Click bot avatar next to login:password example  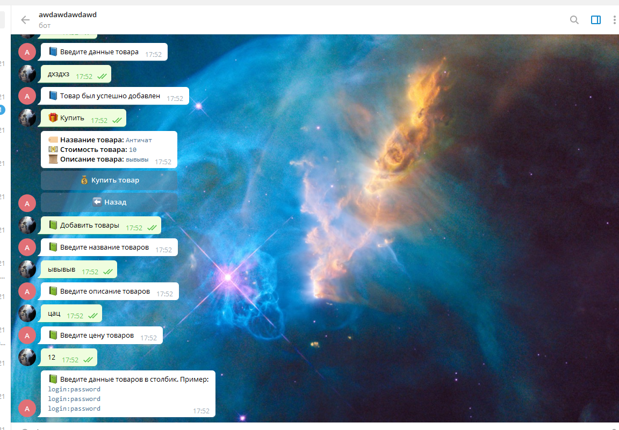point(27,408)
